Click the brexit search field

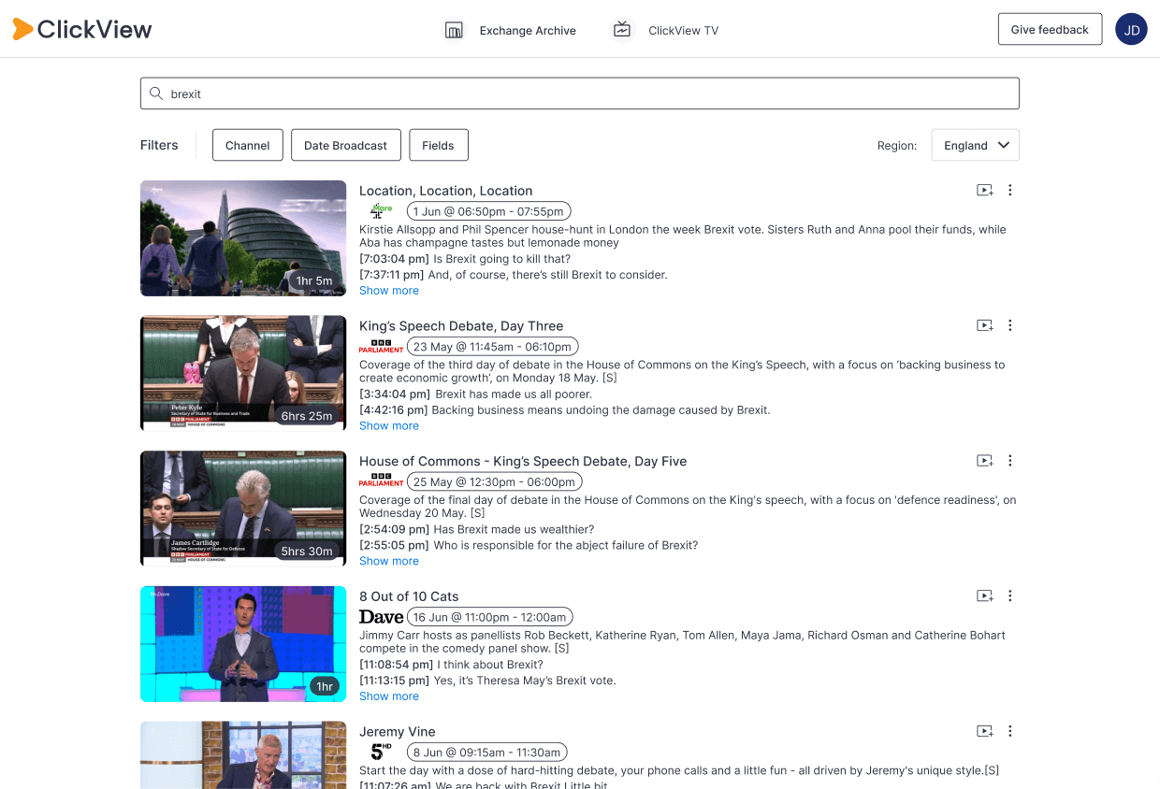(x=579, y=93)
